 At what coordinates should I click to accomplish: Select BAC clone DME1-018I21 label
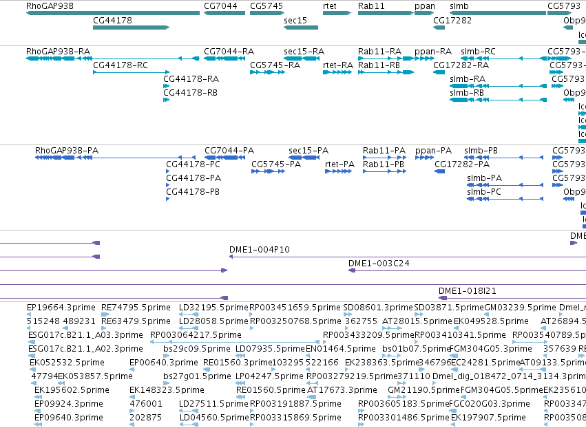click(467, 291)
